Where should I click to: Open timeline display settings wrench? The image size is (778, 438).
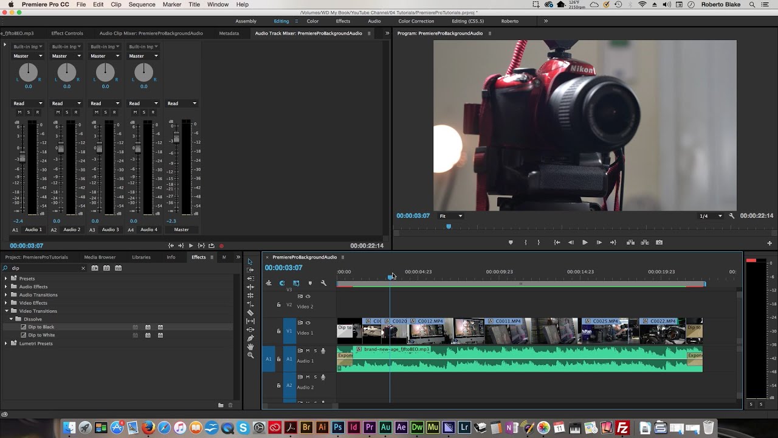point(323,283)
